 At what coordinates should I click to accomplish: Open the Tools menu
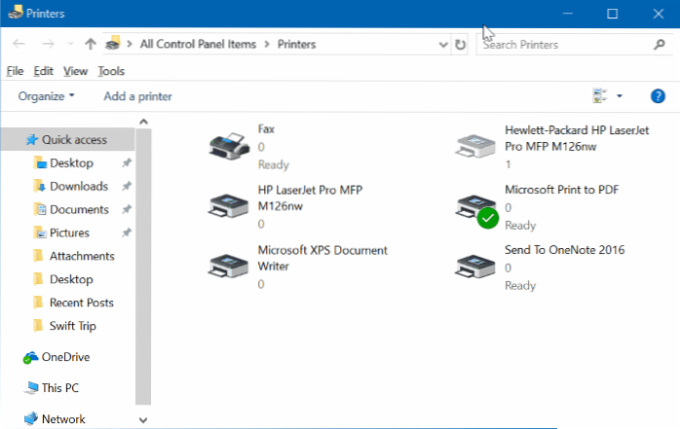pos(111,71)
